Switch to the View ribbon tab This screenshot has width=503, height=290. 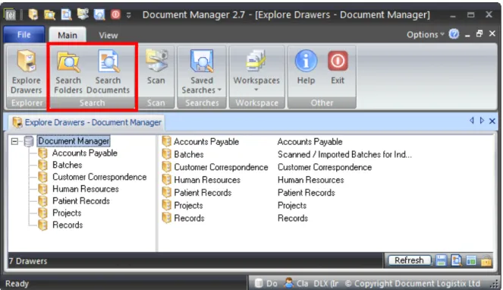point(108,36)
